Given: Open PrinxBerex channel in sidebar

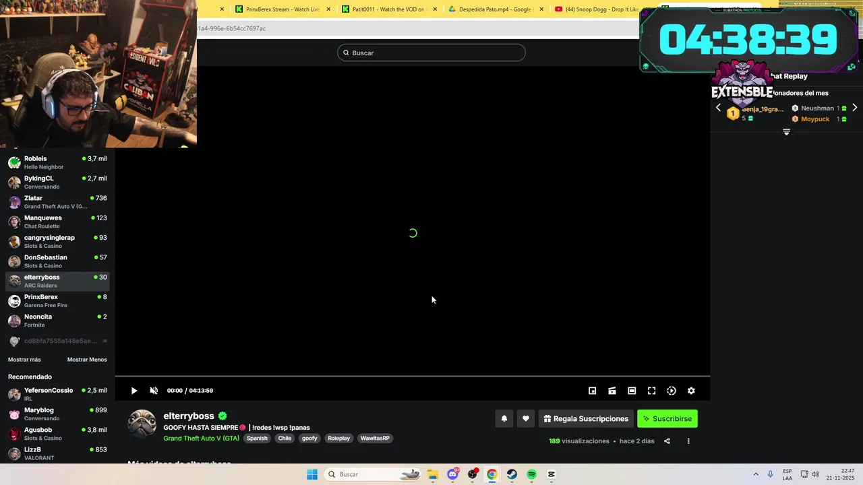Looking at the screenshot, I should (x=57, y=300).
